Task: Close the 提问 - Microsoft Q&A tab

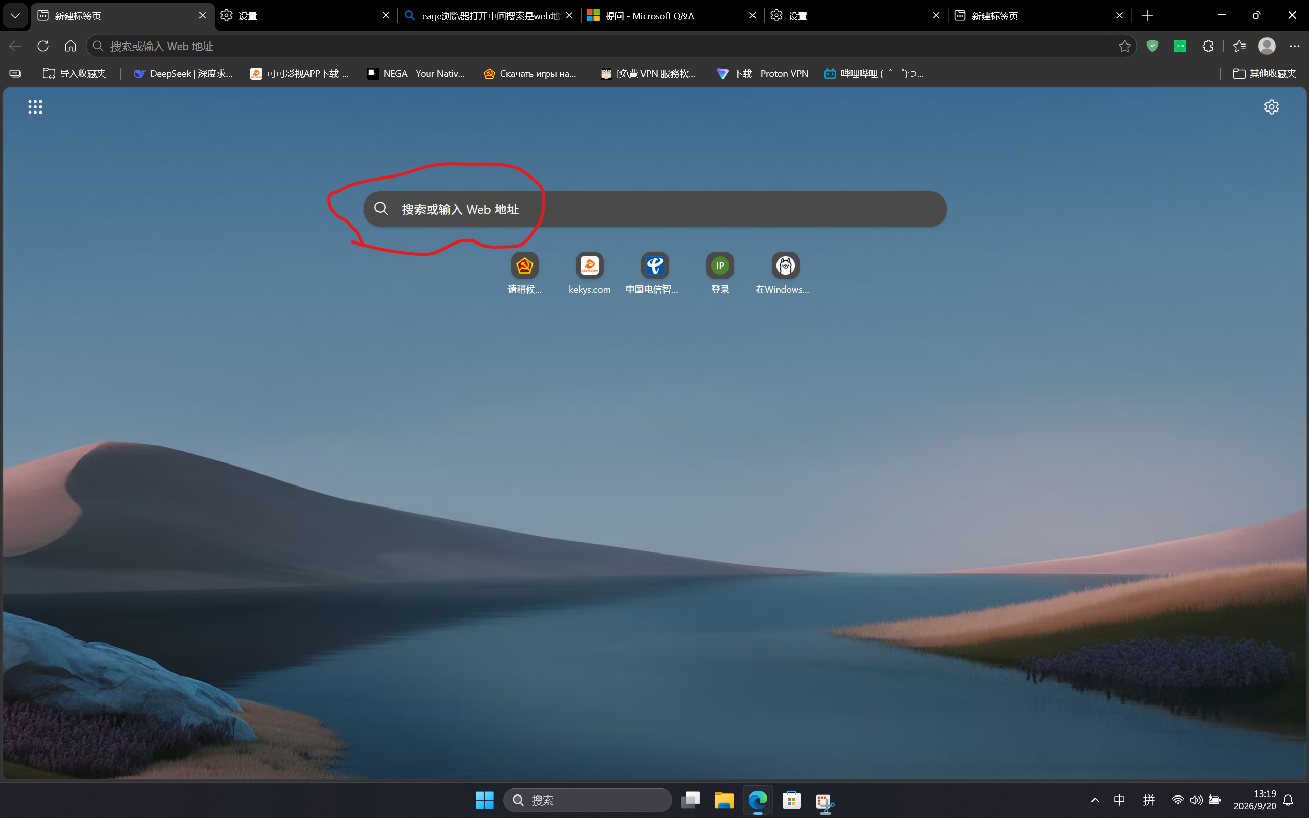Action: coord(752,16)
